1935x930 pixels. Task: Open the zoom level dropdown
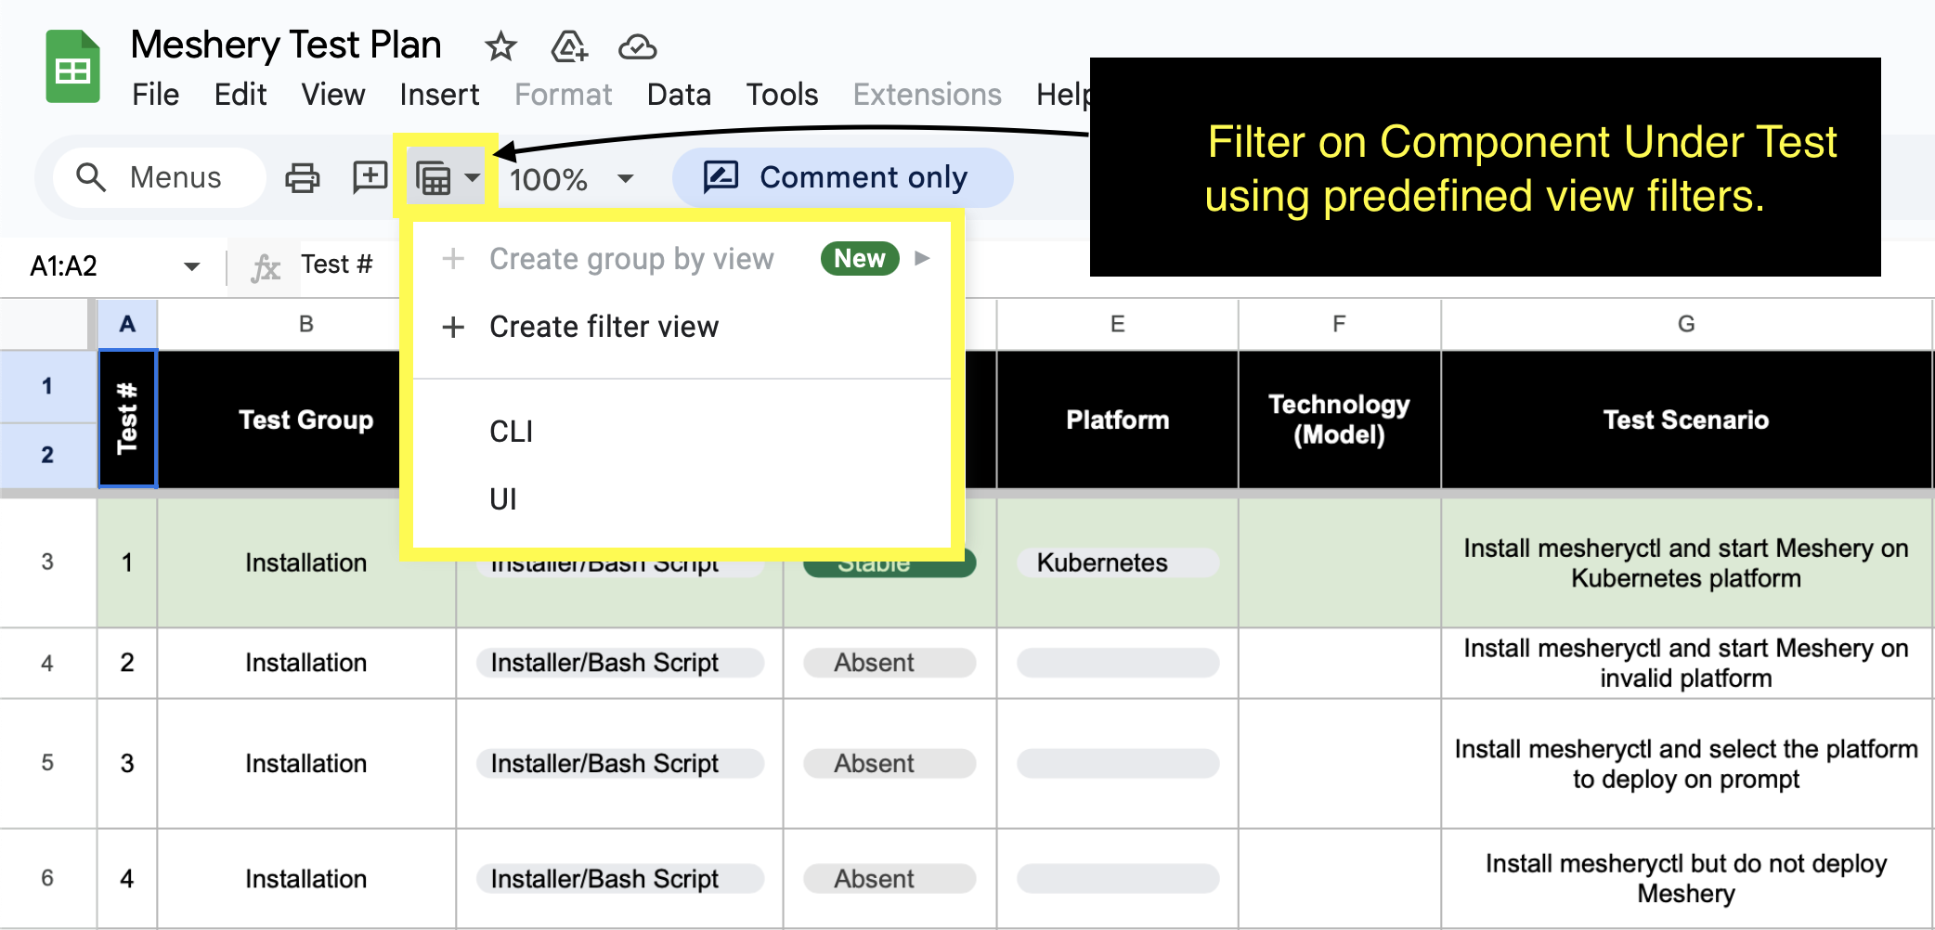point(573,179)
